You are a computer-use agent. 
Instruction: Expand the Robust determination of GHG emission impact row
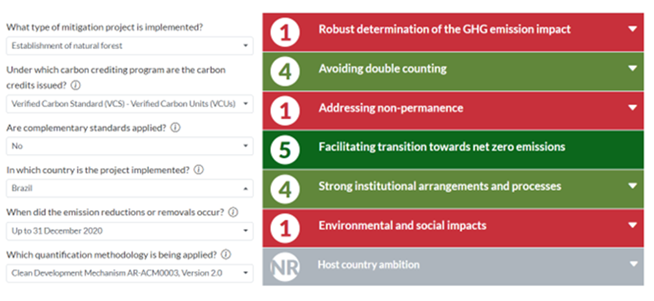point(453,32)
